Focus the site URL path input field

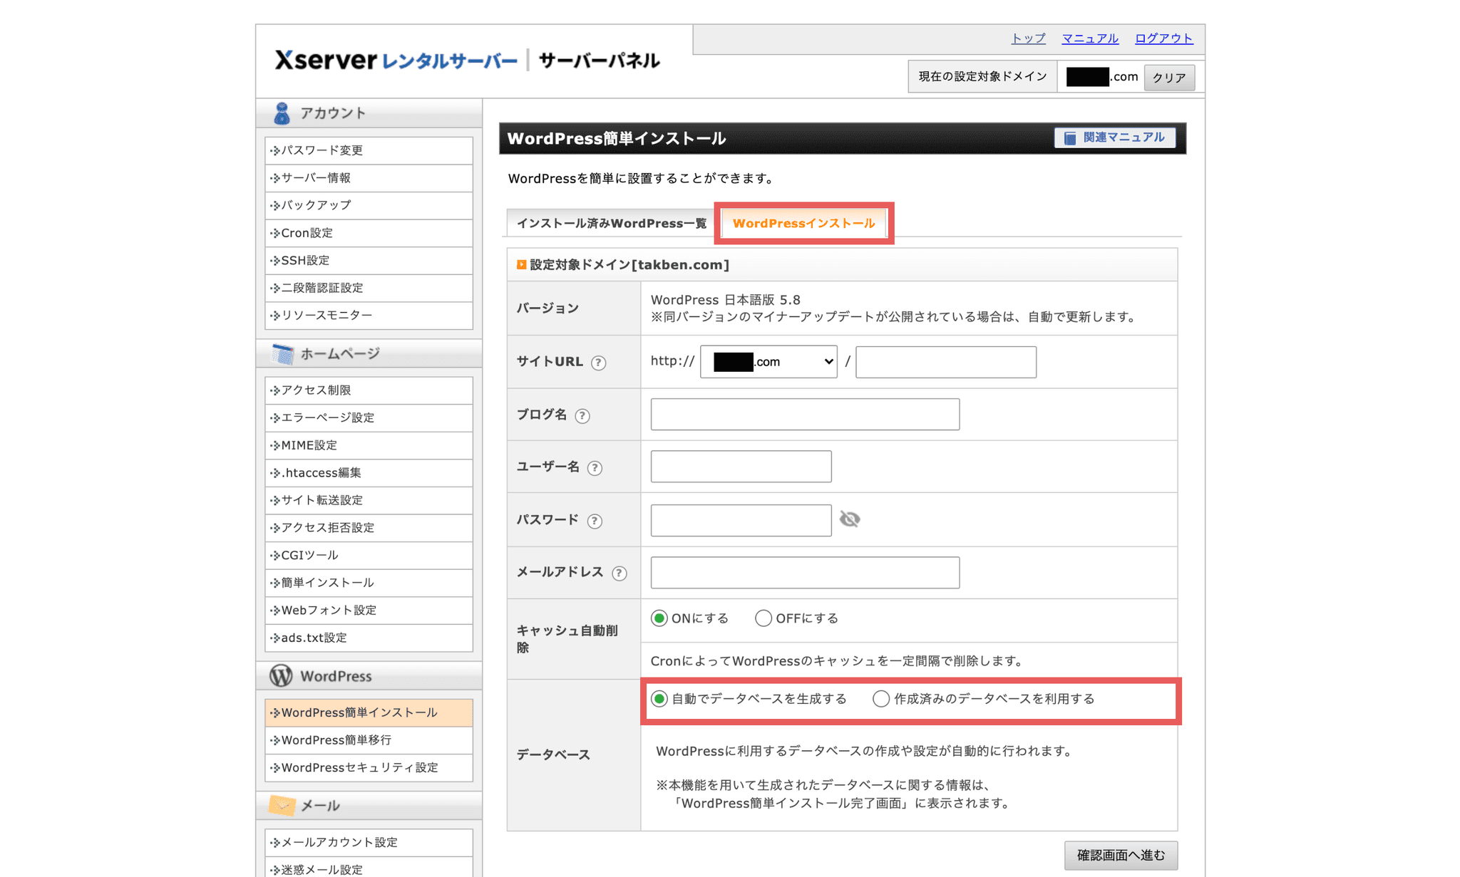click(945, 362)
